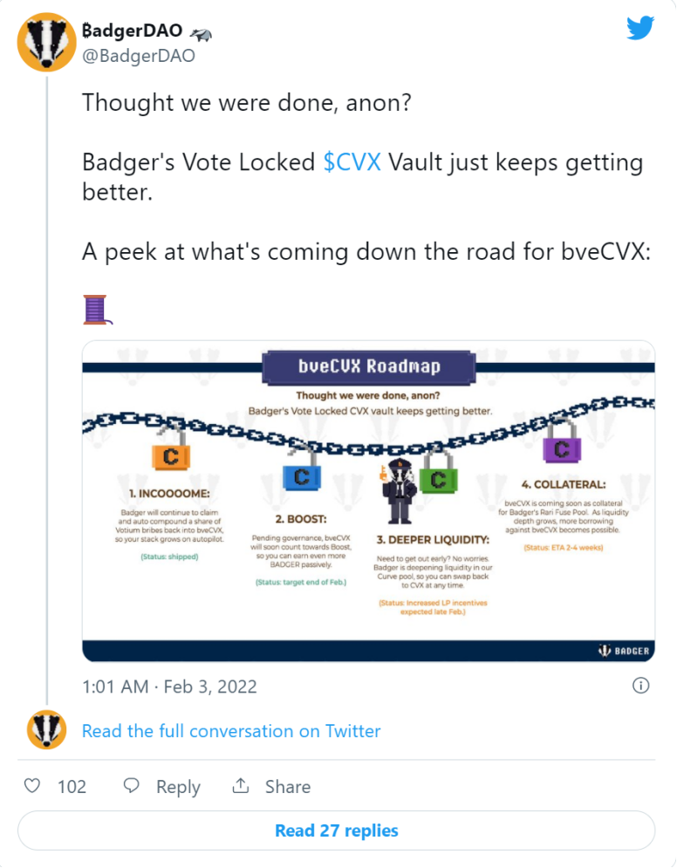Click the reply speech bubble icon

131,785
